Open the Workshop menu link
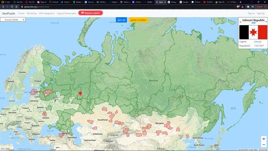Screen dimensions: 268x151 [x=32, y=13]
